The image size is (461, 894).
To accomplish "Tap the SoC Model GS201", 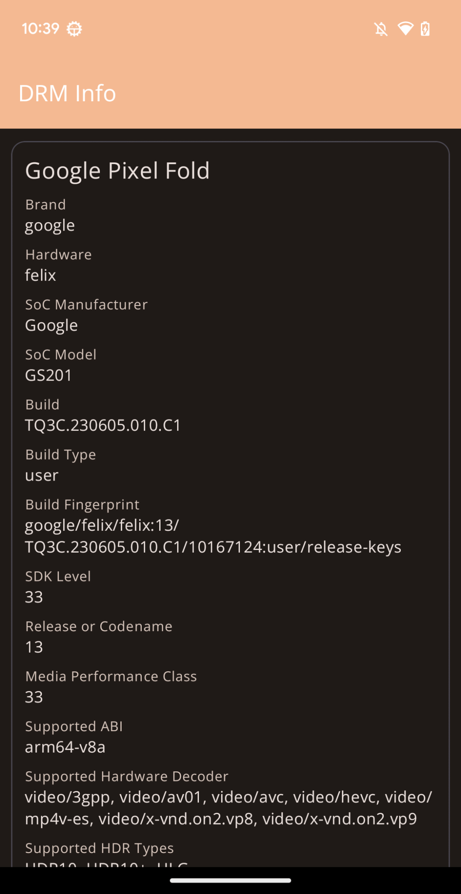I will 49,375.
